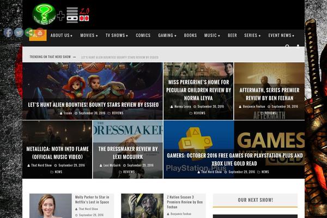Click author icon on Gamers PlayStation Plus card

pos(198,172)
